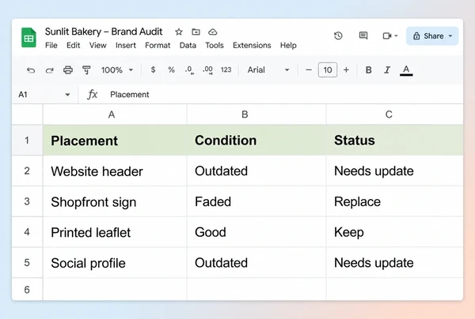Select row 1 header
Viewport: 475px width, 319px height.
(x=27, y=141)
